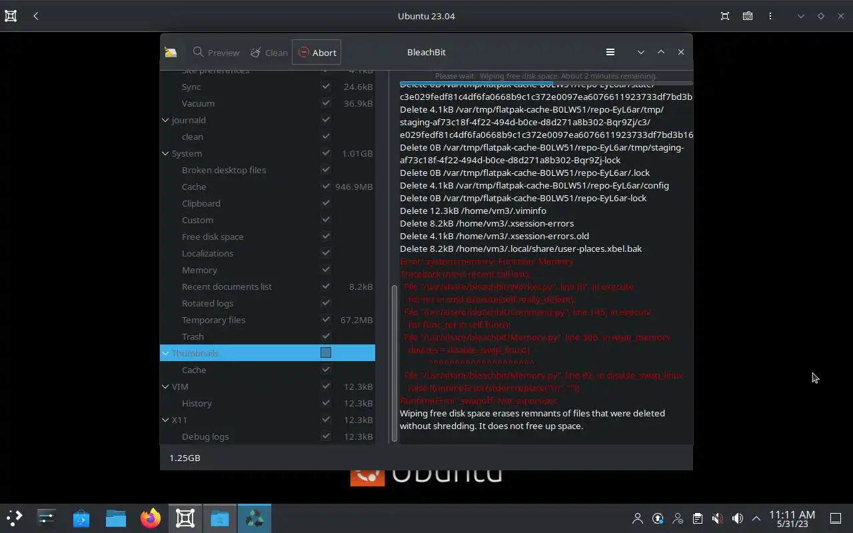Open the viewer three-dot menu
The height and width of the screenshot is (533, 853).
pos(770,16)
